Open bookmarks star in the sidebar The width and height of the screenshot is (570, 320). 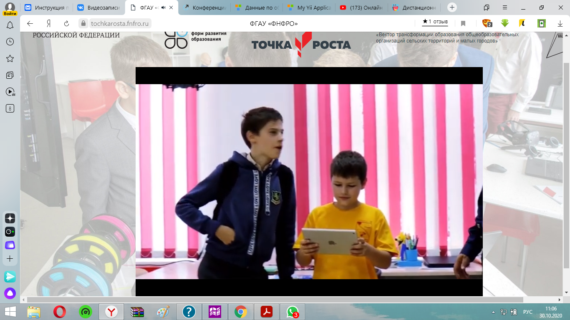click(10, 58)
